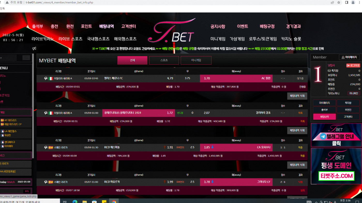Click 추천인 button in Member quick links
Image resolution: width=362 pixels, height=203 pixels.
point(348,110)
